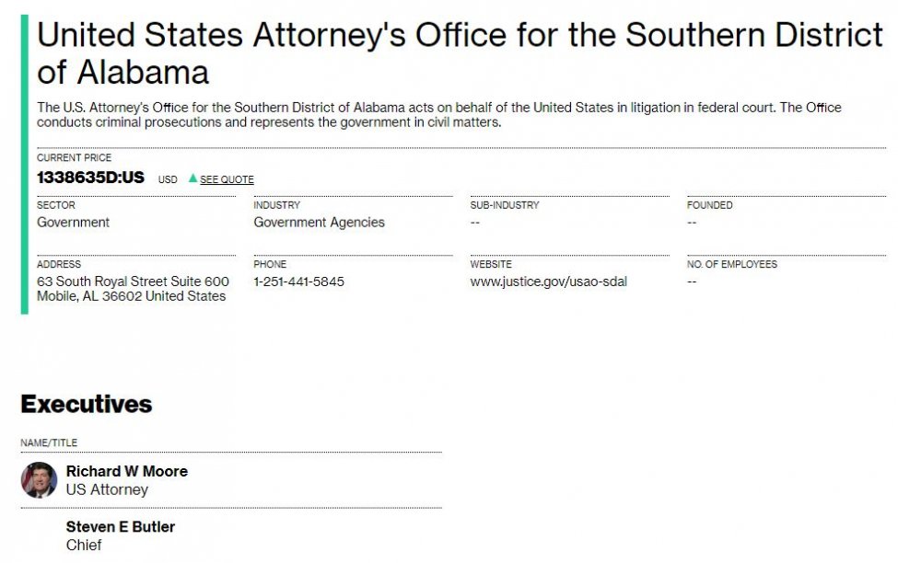Open Richard W Moore executive name

pyautogui.click(x=126, y=471)
